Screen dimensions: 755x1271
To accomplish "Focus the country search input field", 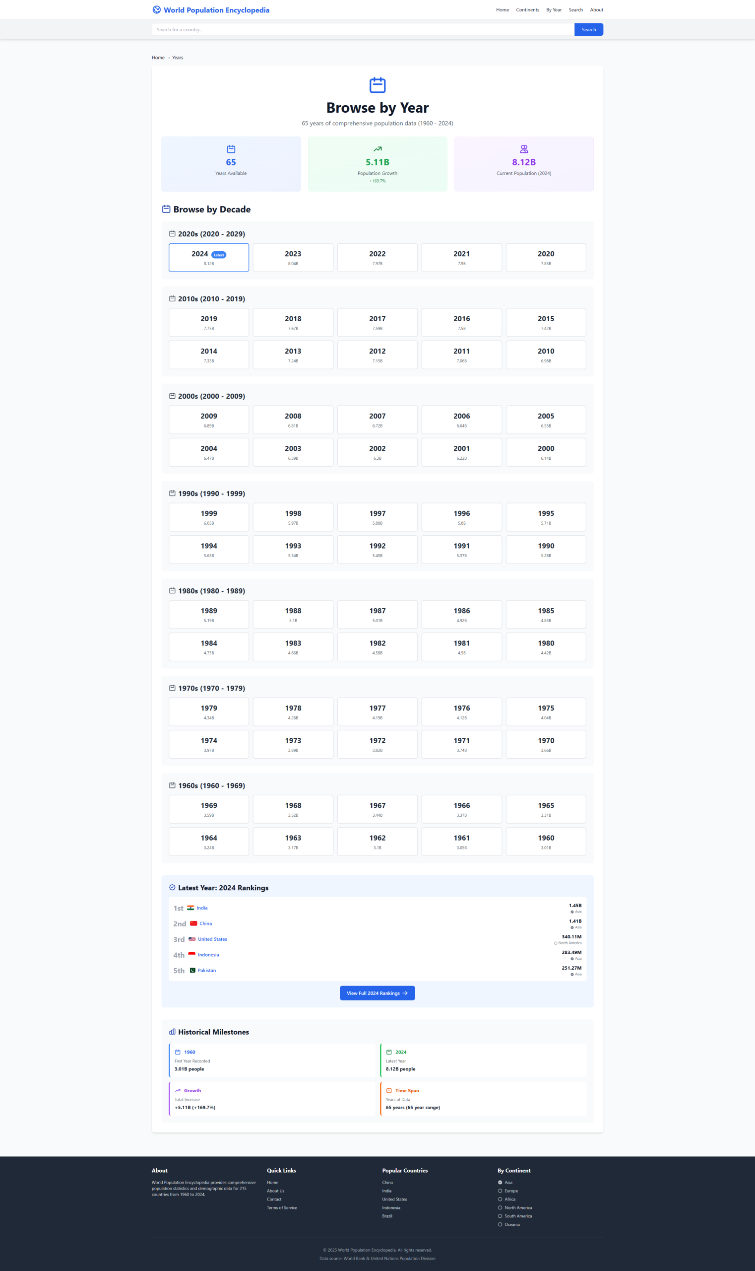I will click(x=363, y=29).
